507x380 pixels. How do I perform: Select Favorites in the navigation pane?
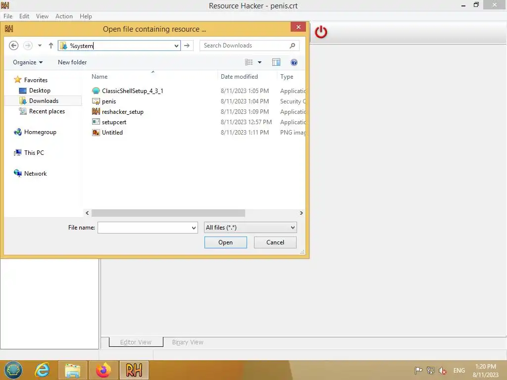pyautogui.click(x=31, y=80)
